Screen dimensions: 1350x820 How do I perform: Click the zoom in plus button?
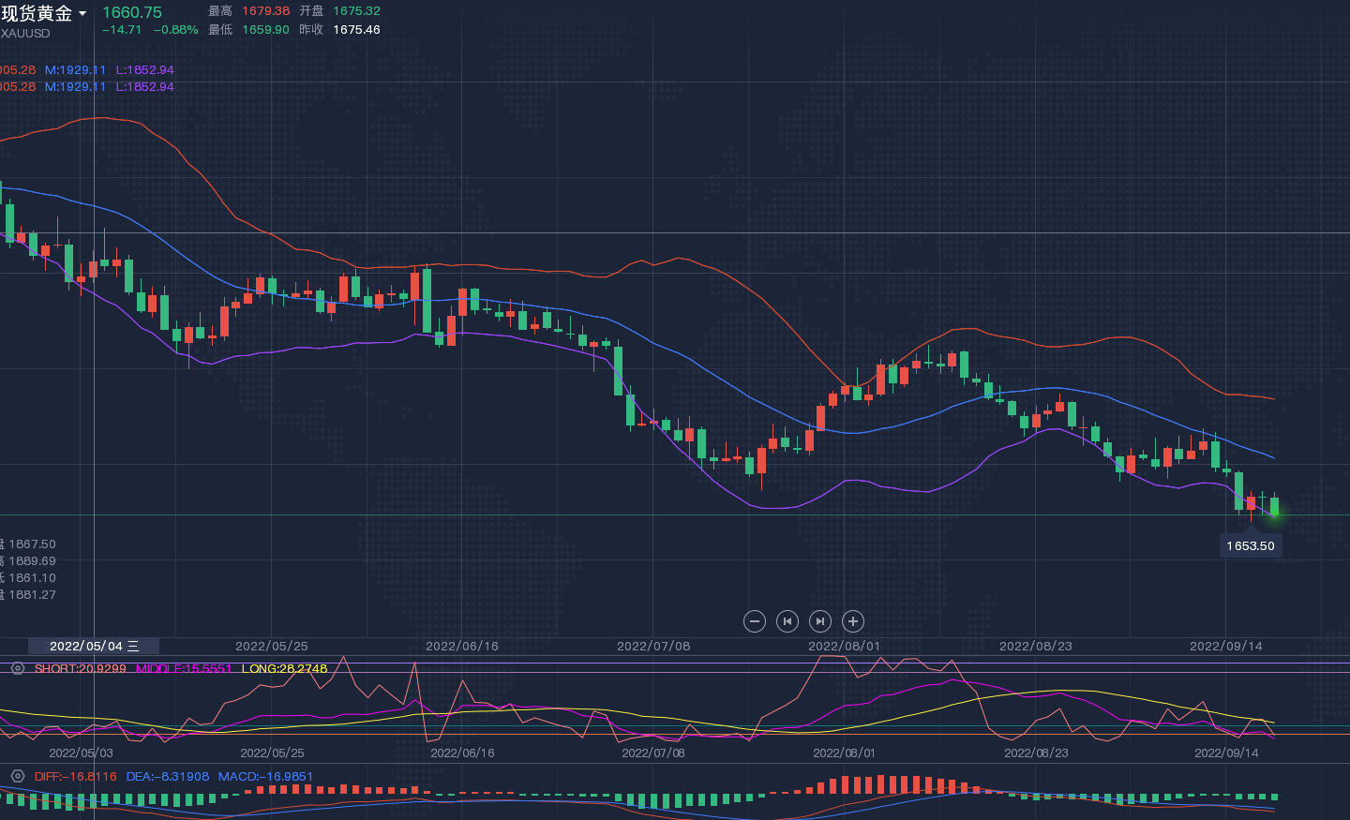click(853, 621)
